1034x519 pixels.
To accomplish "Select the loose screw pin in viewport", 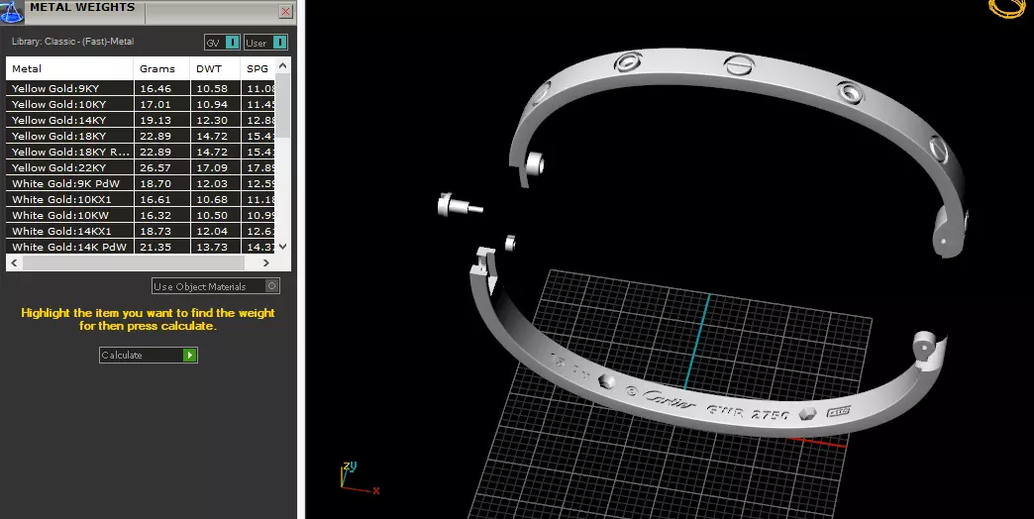I will coord(459,205).
